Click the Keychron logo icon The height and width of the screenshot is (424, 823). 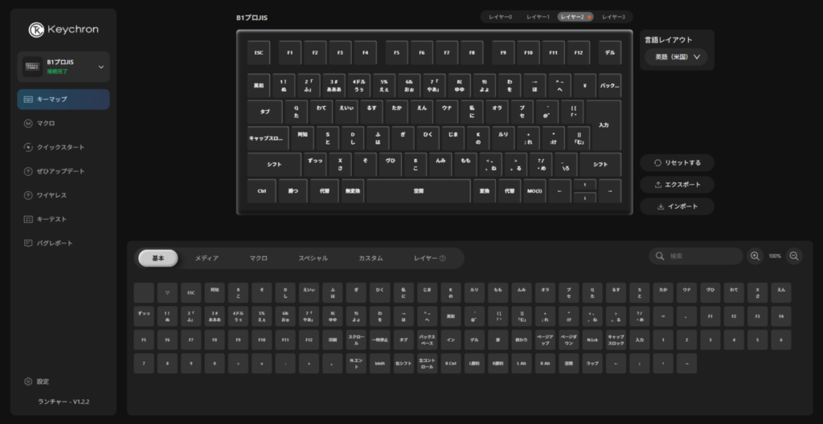[x=36, y=29]
